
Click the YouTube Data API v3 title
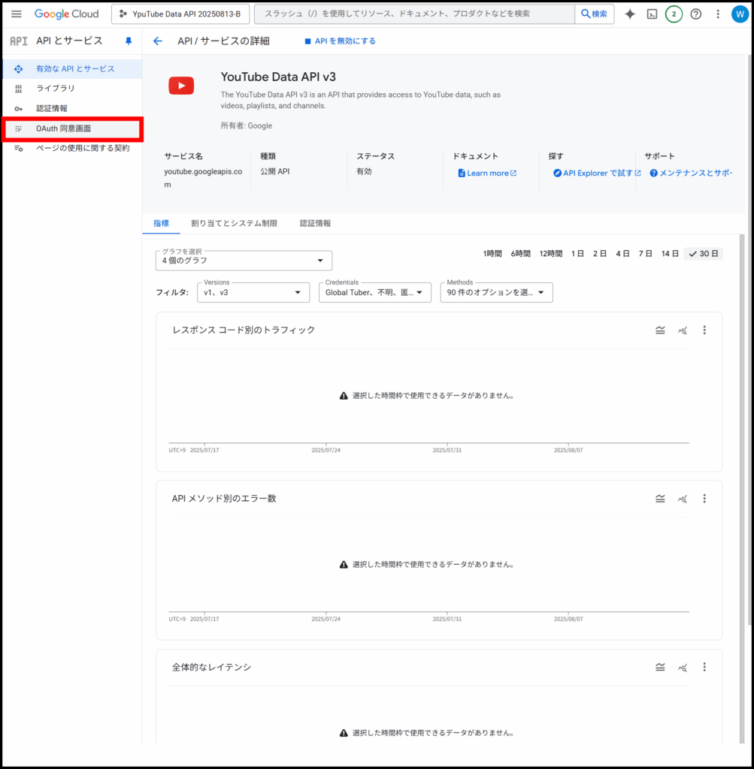pos(278,77)
